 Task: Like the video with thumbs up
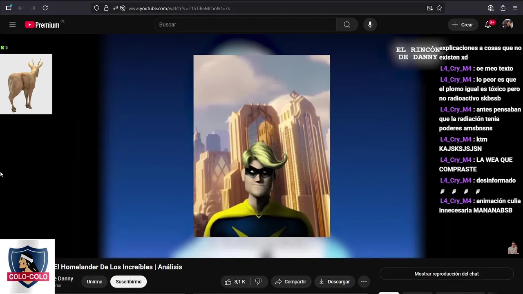(235, 282)
